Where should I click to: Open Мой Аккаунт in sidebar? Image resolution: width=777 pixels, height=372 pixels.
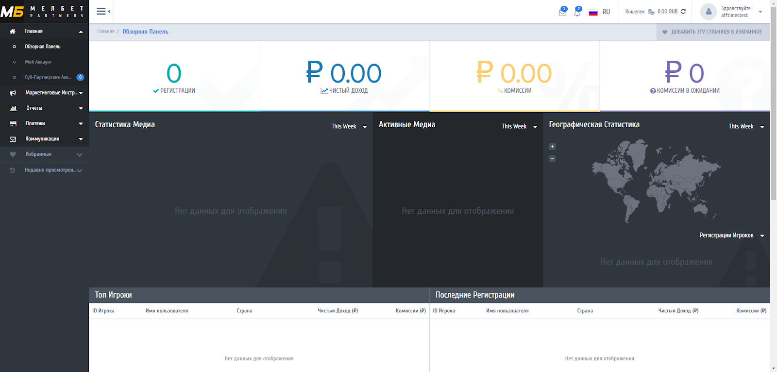(38, 62)
